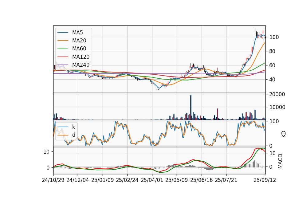295x212 pixels.
Task: Click the d legend label in KD panel
Action: click(x=74, y=135)
